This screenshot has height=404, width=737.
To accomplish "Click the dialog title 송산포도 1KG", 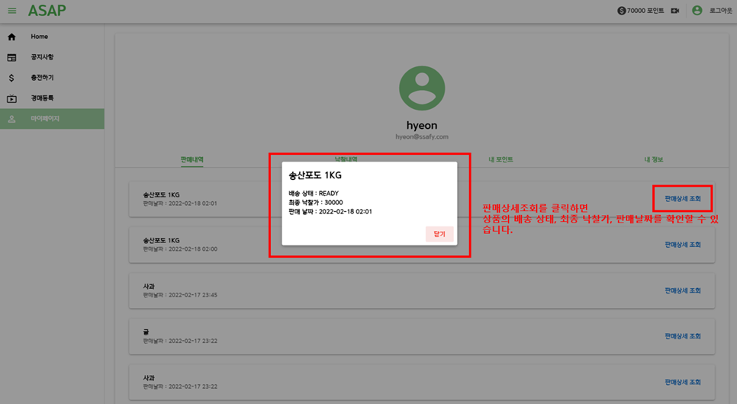I will pyautogui.click(x=315, y=175).
